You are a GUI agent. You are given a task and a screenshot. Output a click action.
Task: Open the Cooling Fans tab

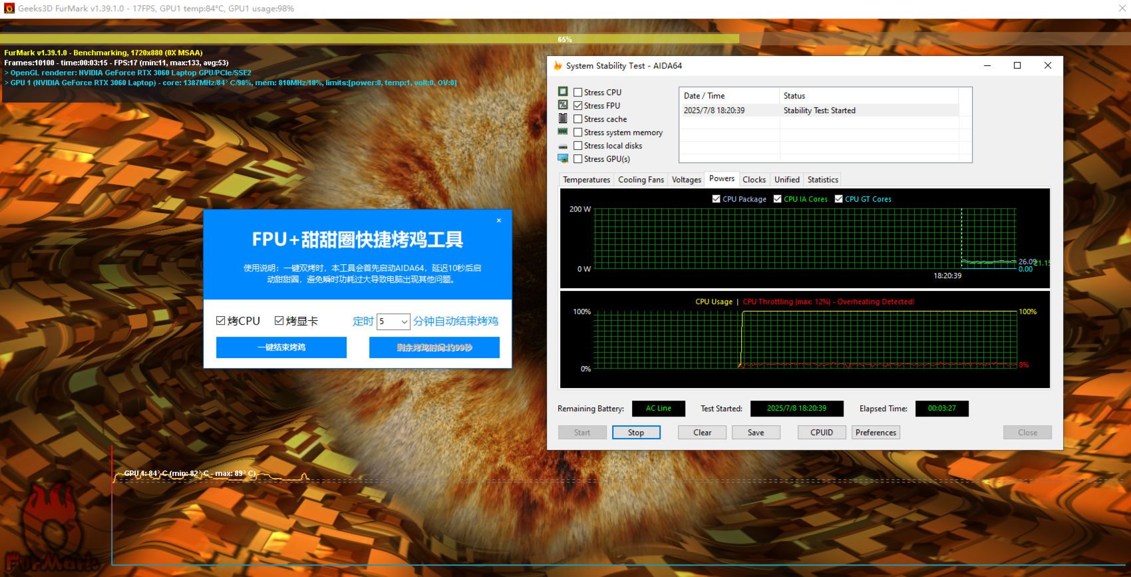pos(641,180)
